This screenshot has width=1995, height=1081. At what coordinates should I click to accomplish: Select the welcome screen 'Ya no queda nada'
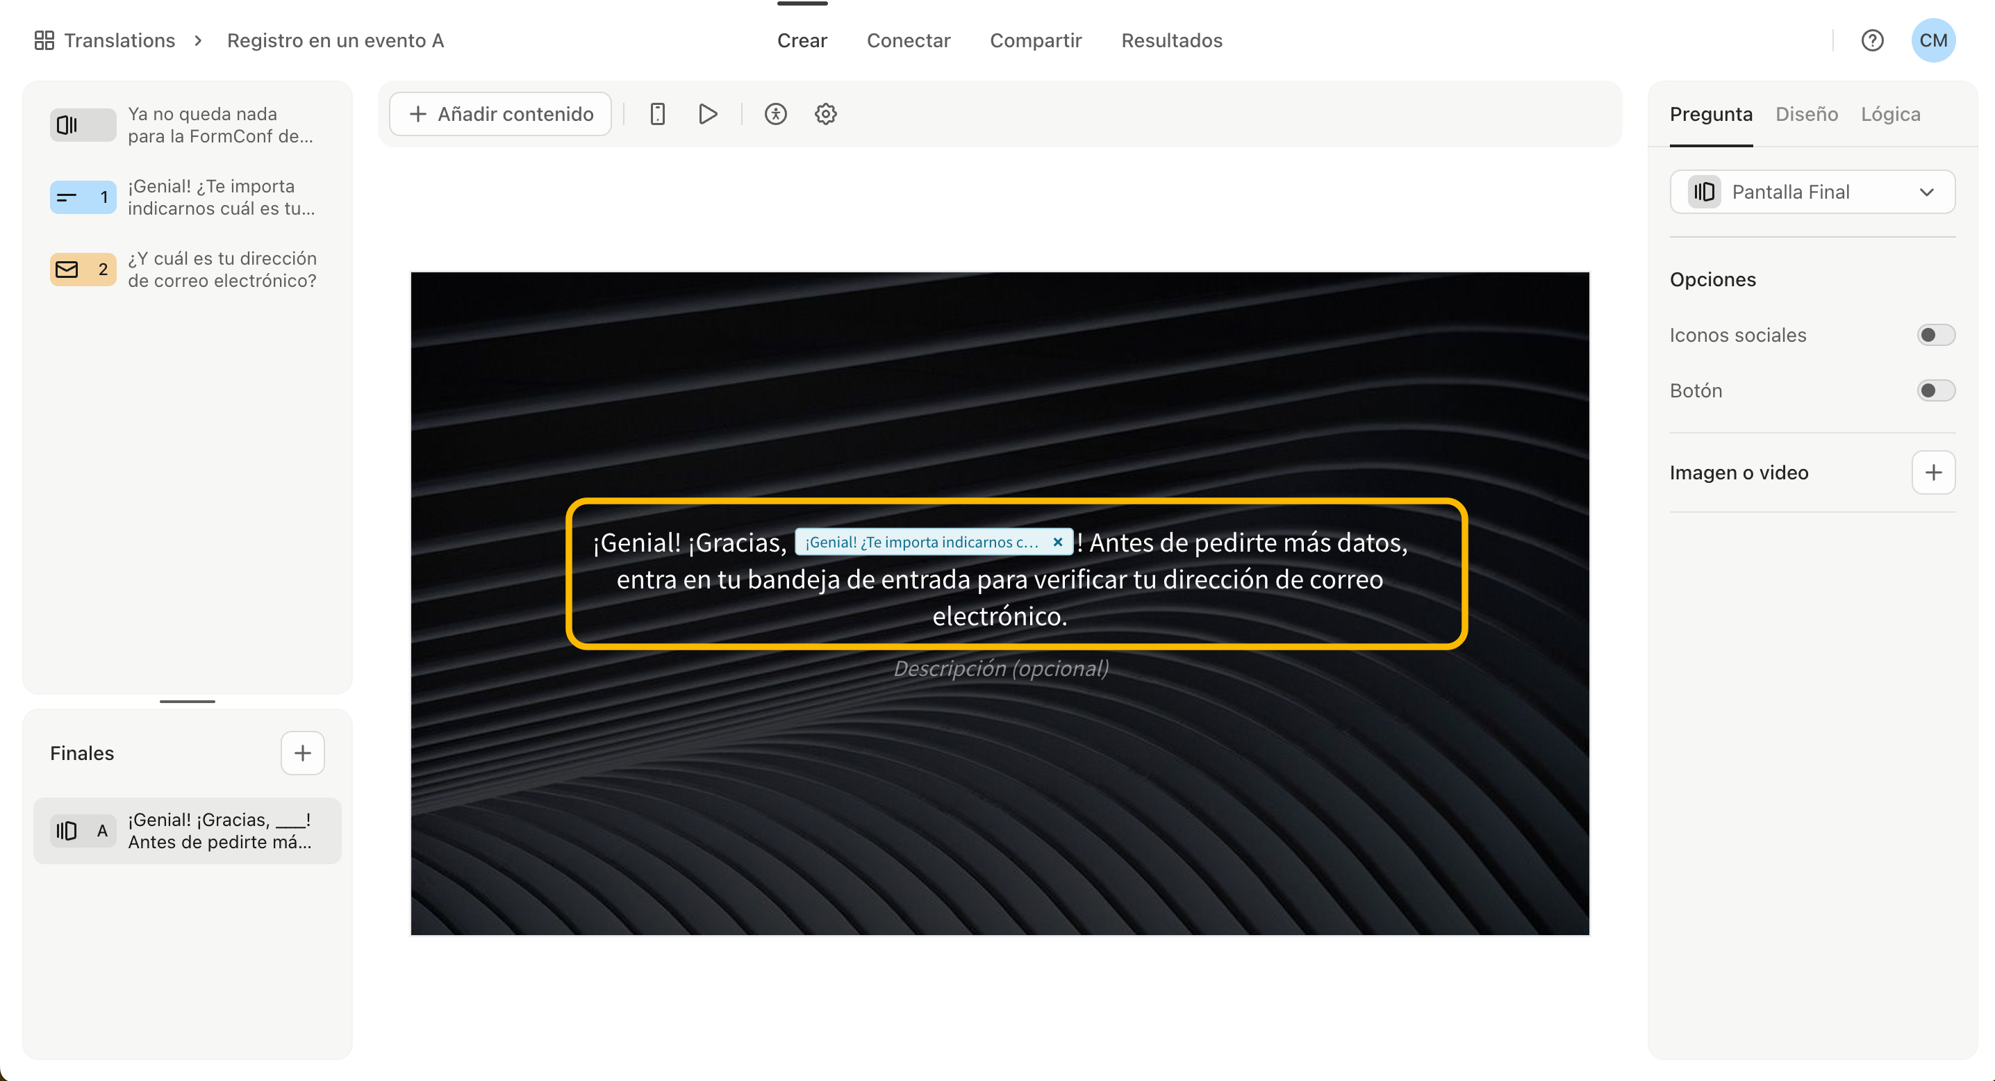(x=188, y=124)
